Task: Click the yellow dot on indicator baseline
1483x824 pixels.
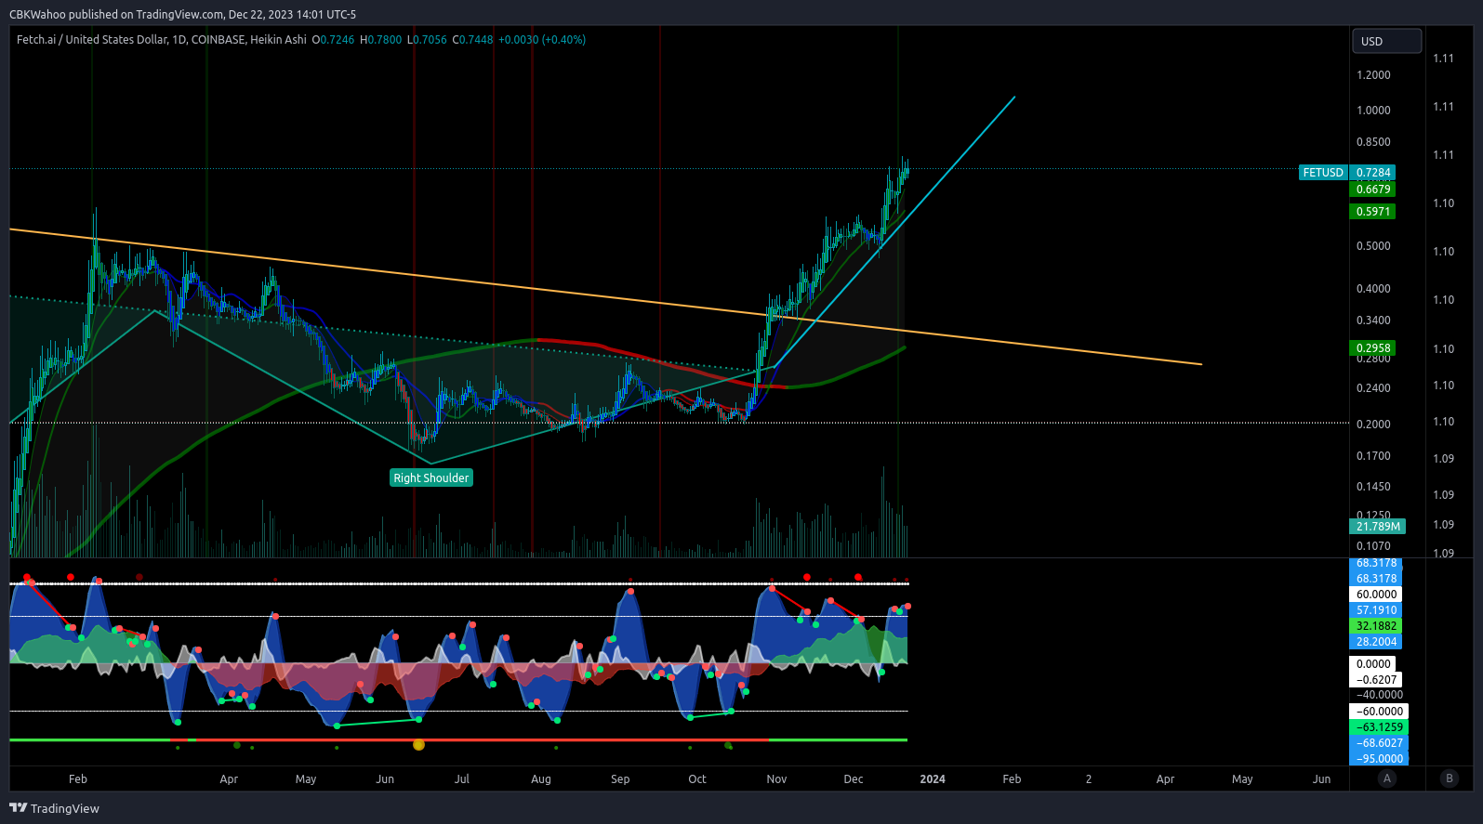Action: click(x=418, y=744)
